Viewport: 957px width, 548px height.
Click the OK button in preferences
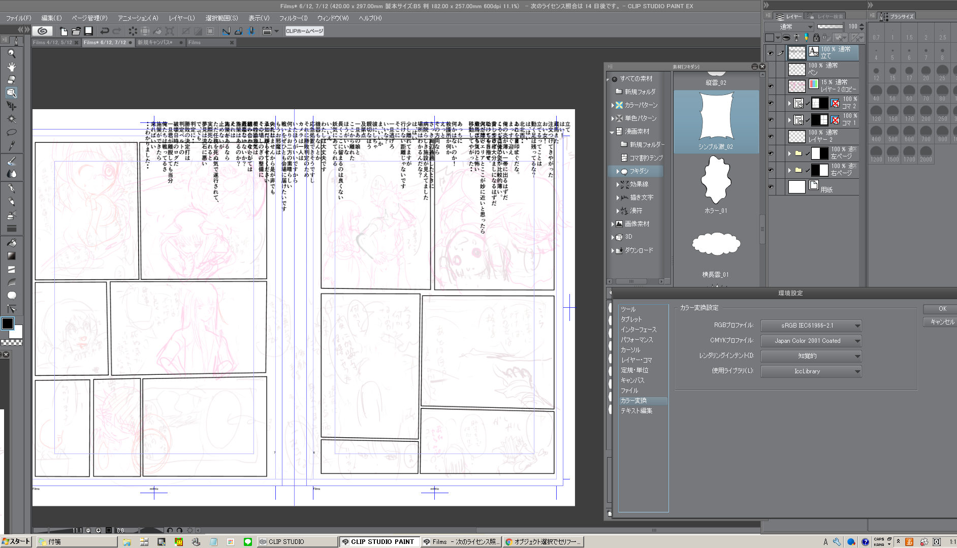click(942, 309)
